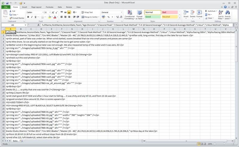Screen dimensions: 239x147
Task: Switch to the Page Layout tab
Action: pos(36,7)
